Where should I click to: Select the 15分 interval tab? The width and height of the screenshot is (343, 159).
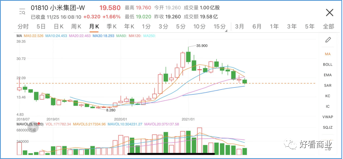click(220, 27)
